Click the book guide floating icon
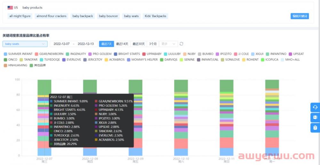Image resolution: width=320 pixels, height=165 pixels. coord(315,117)
